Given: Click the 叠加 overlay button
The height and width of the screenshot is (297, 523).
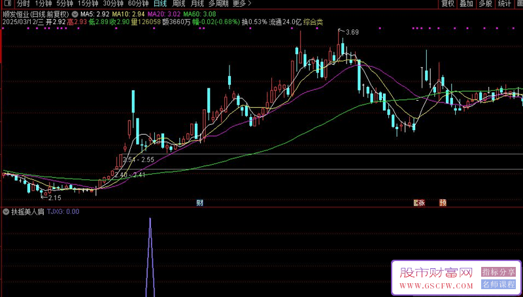Looking at the screenshot, I should 467,4.
